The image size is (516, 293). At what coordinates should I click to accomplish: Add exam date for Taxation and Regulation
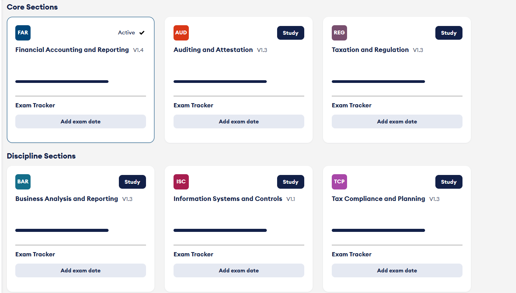click(x=397, y=121)
